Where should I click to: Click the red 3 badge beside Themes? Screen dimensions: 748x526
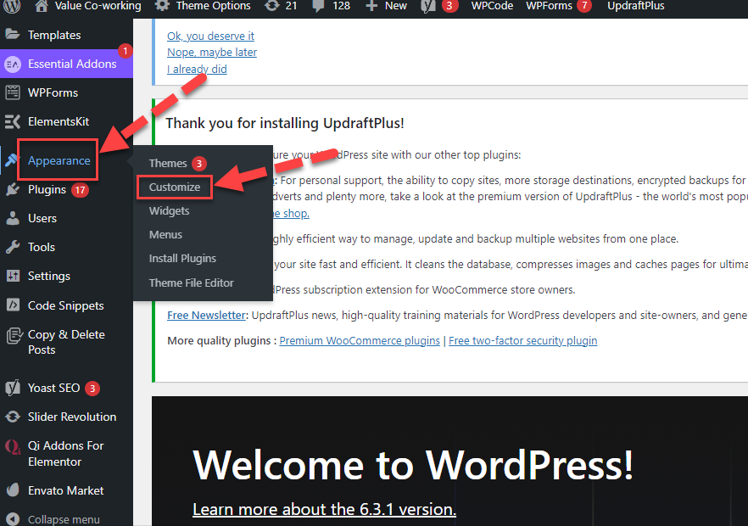pos(199,163)
